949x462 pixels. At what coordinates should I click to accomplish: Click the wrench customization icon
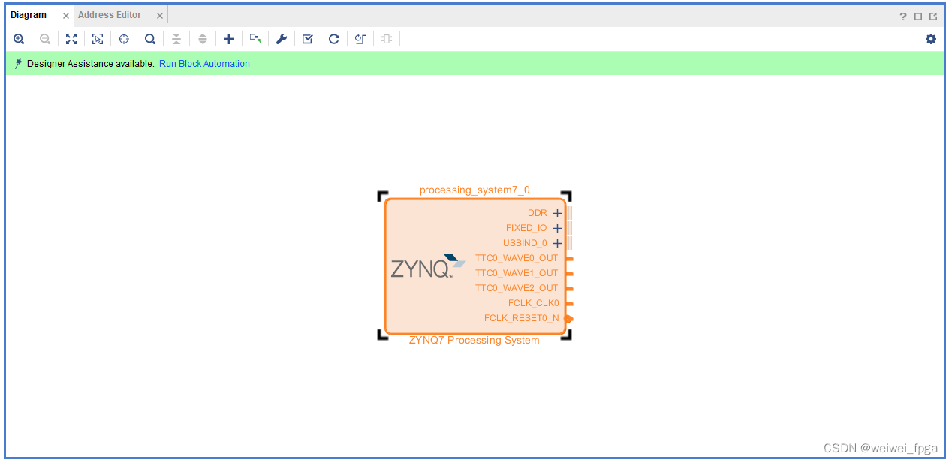(281, 38)
